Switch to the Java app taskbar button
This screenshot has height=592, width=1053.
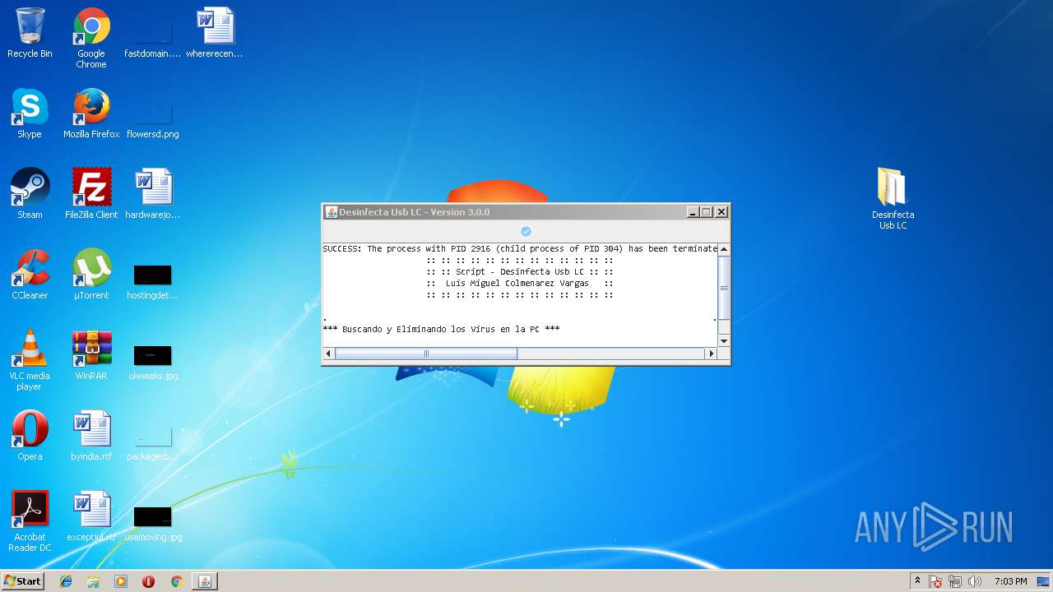(205, 581)
